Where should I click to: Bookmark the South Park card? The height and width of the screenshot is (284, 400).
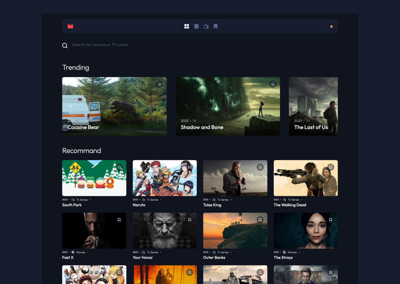(x=119, y=167)
